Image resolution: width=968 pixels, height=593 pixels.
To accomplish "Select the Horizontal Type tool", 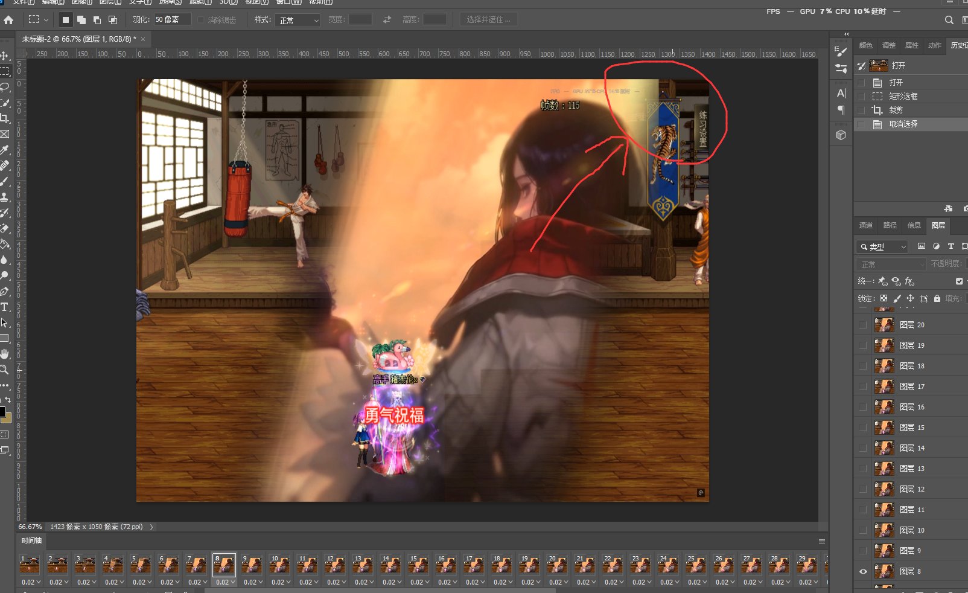I will 4,307.
